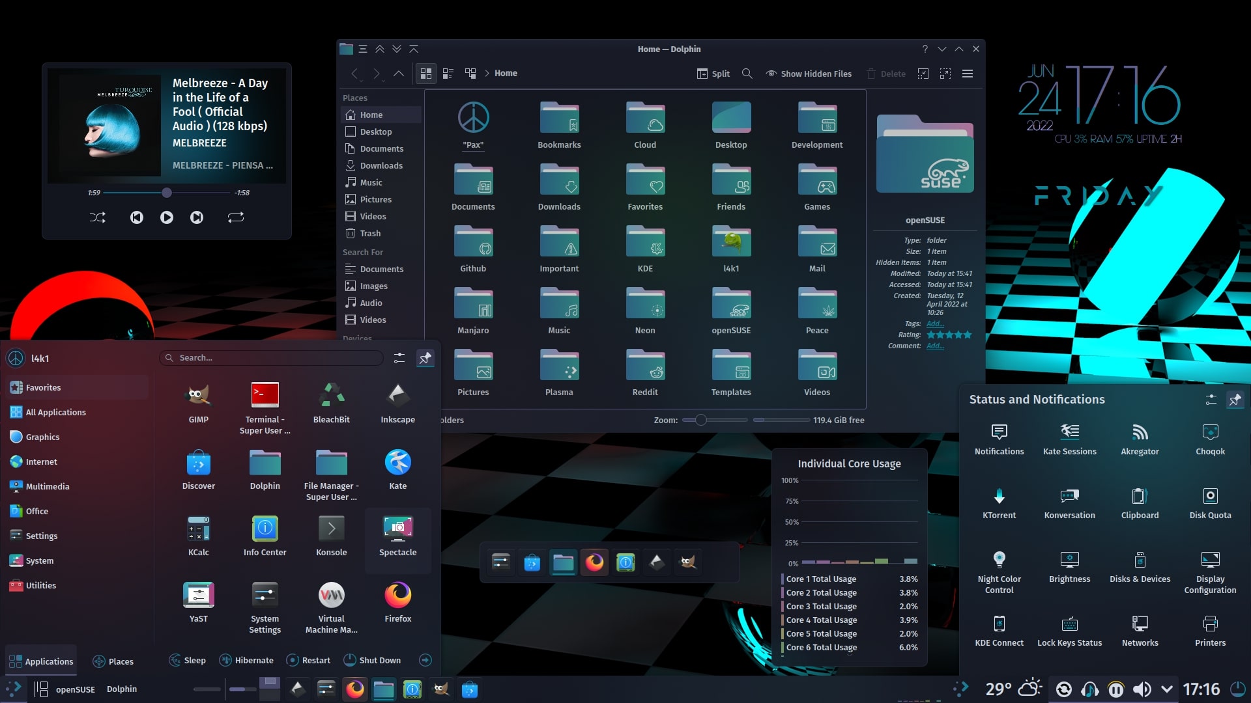Screen dimensions: 1251x703
Task: Select Utilities category in launcher
Action: [77, 585]
